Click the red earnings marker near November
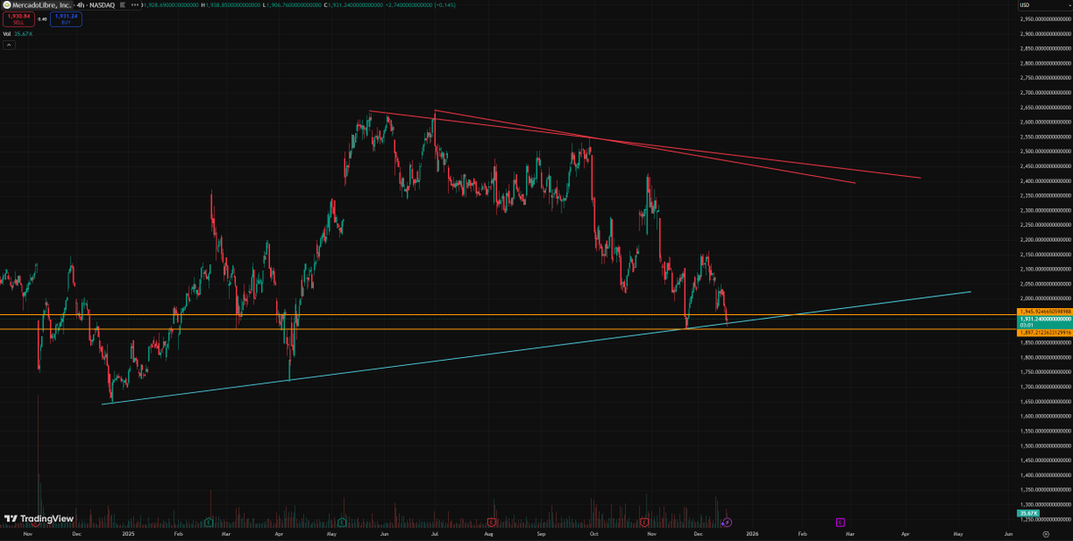The width and height of the screenshot is (1073, 541). point(645,522)
